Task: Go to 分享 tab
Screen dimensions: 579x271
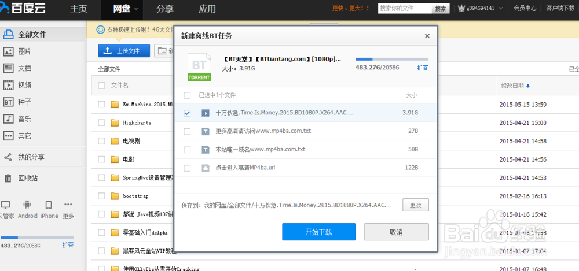Action: pyautogui.click(x=164, y=9)
